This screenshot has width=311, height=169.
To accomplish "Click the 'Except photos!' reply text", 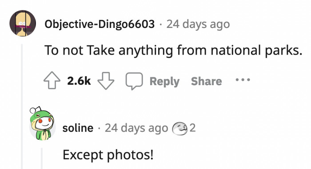I will (108, 155).
